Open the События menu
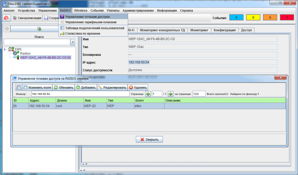The height and width of the screenshot is (175, 298). point(97,11)
